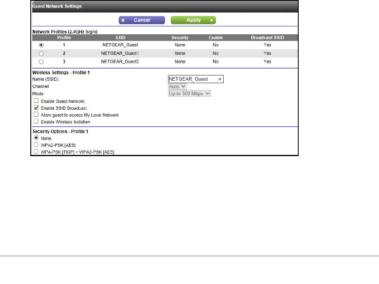Click the NETGEAR_Guest2 SSID cell
The height and width of the screenshot is (284, 379).
coord(120,62)
